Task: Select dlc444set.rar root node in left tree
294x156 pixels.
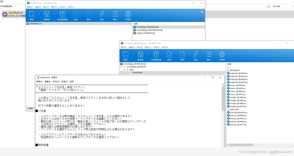Action: [35, 24]
